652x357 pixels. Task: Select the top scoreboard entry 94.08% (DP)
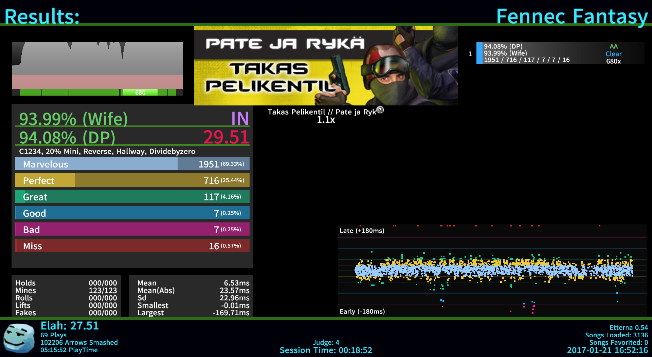(x=560, y=53)
